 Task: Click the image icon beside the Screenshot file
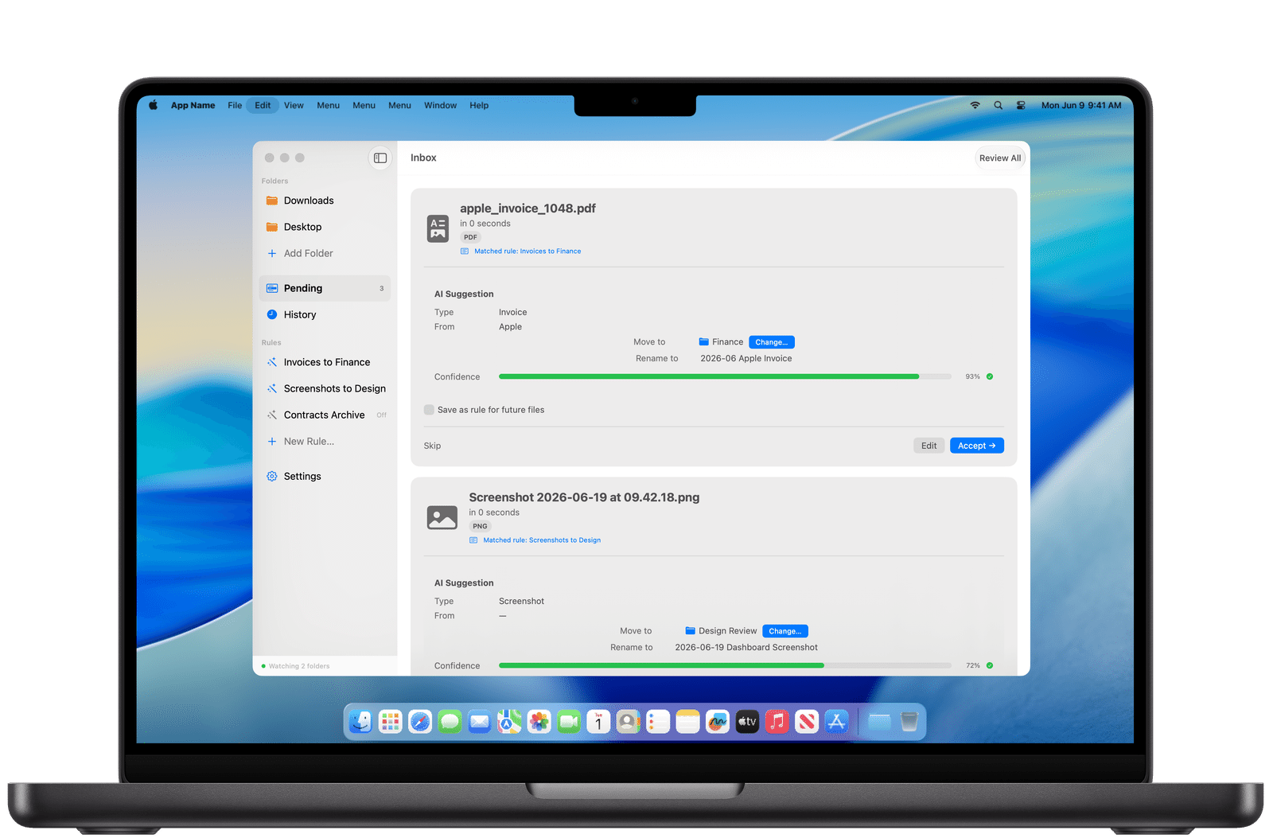[x=442, y=518]
